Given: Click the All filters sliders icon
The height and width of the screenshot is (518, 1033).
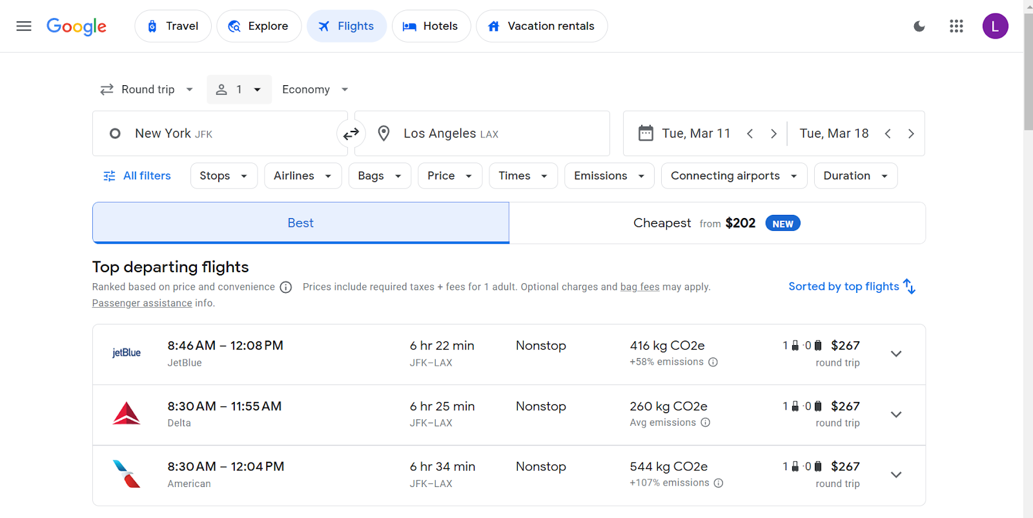Looking at the screenshot, I should tap(110, 176).
